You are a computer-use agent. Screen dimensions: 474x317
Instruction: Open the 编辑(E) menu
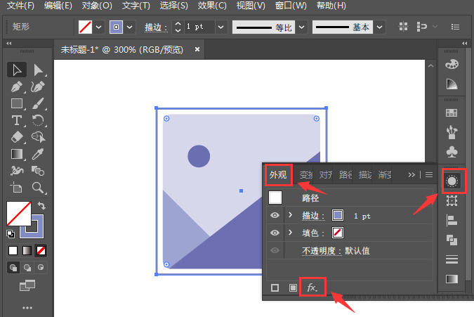(x=58, y=6)
